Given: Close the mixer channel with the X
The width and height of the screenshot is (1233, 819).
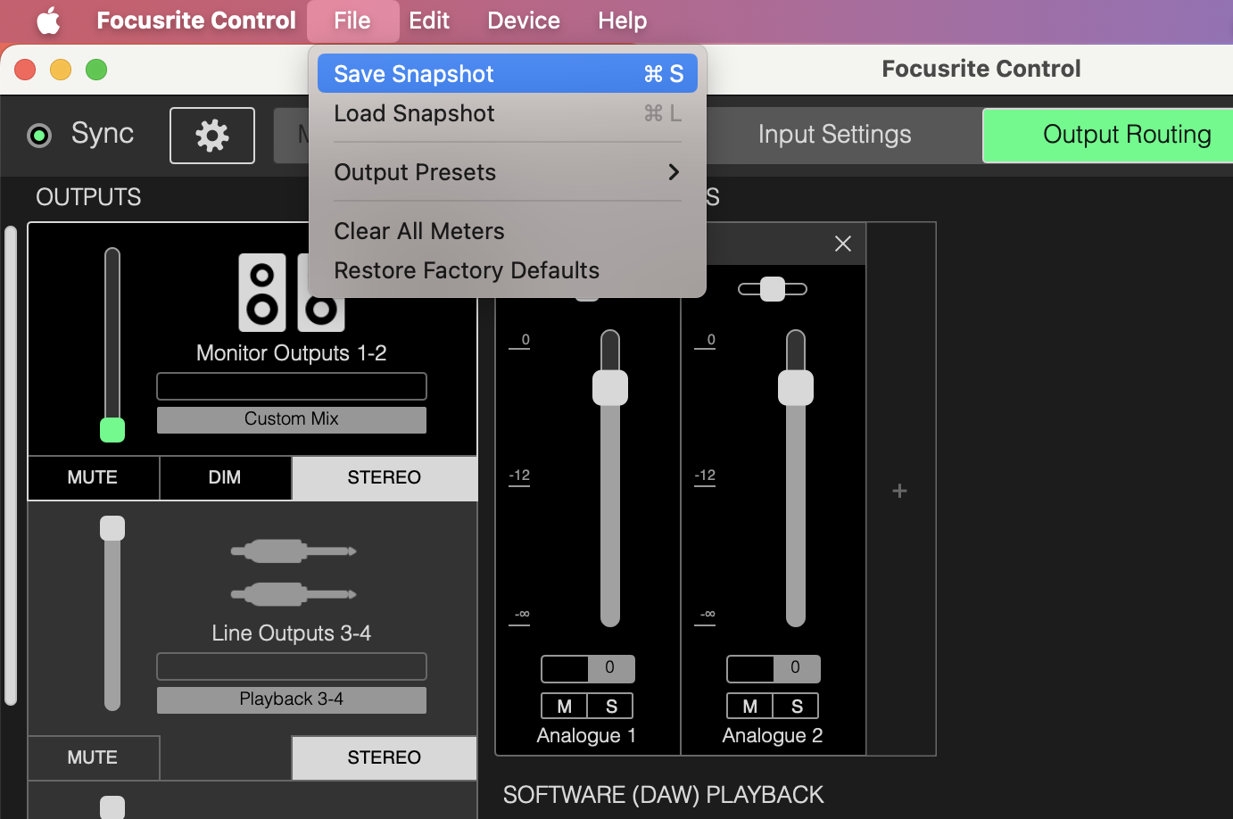Looking at the screenshot, I should 843,244.
